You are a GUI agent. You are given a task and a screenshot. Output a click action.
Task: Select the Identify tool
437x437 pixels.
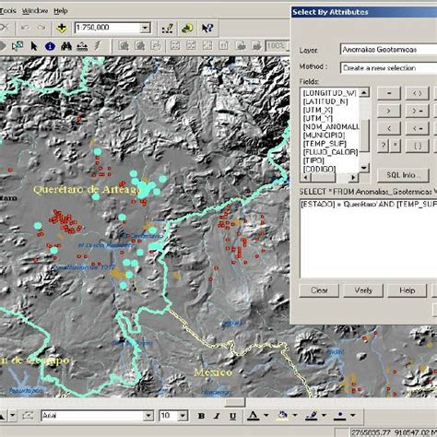coord(50,46)
